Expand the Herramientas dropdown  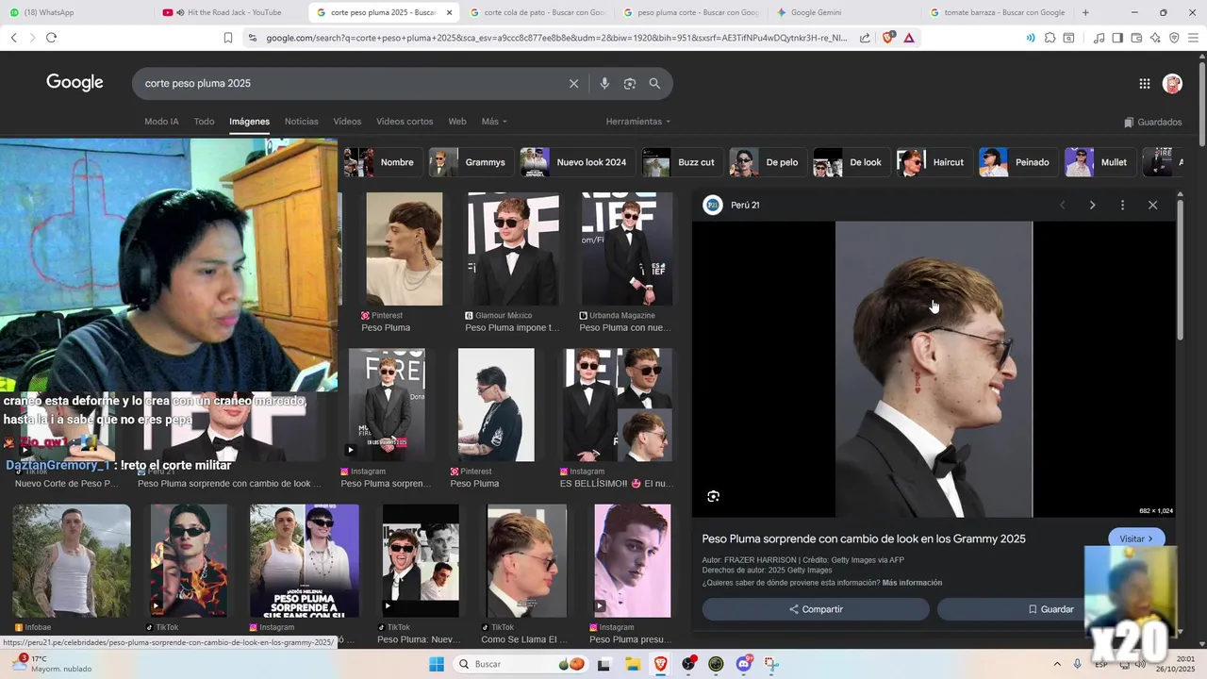[x=638, y=122]
